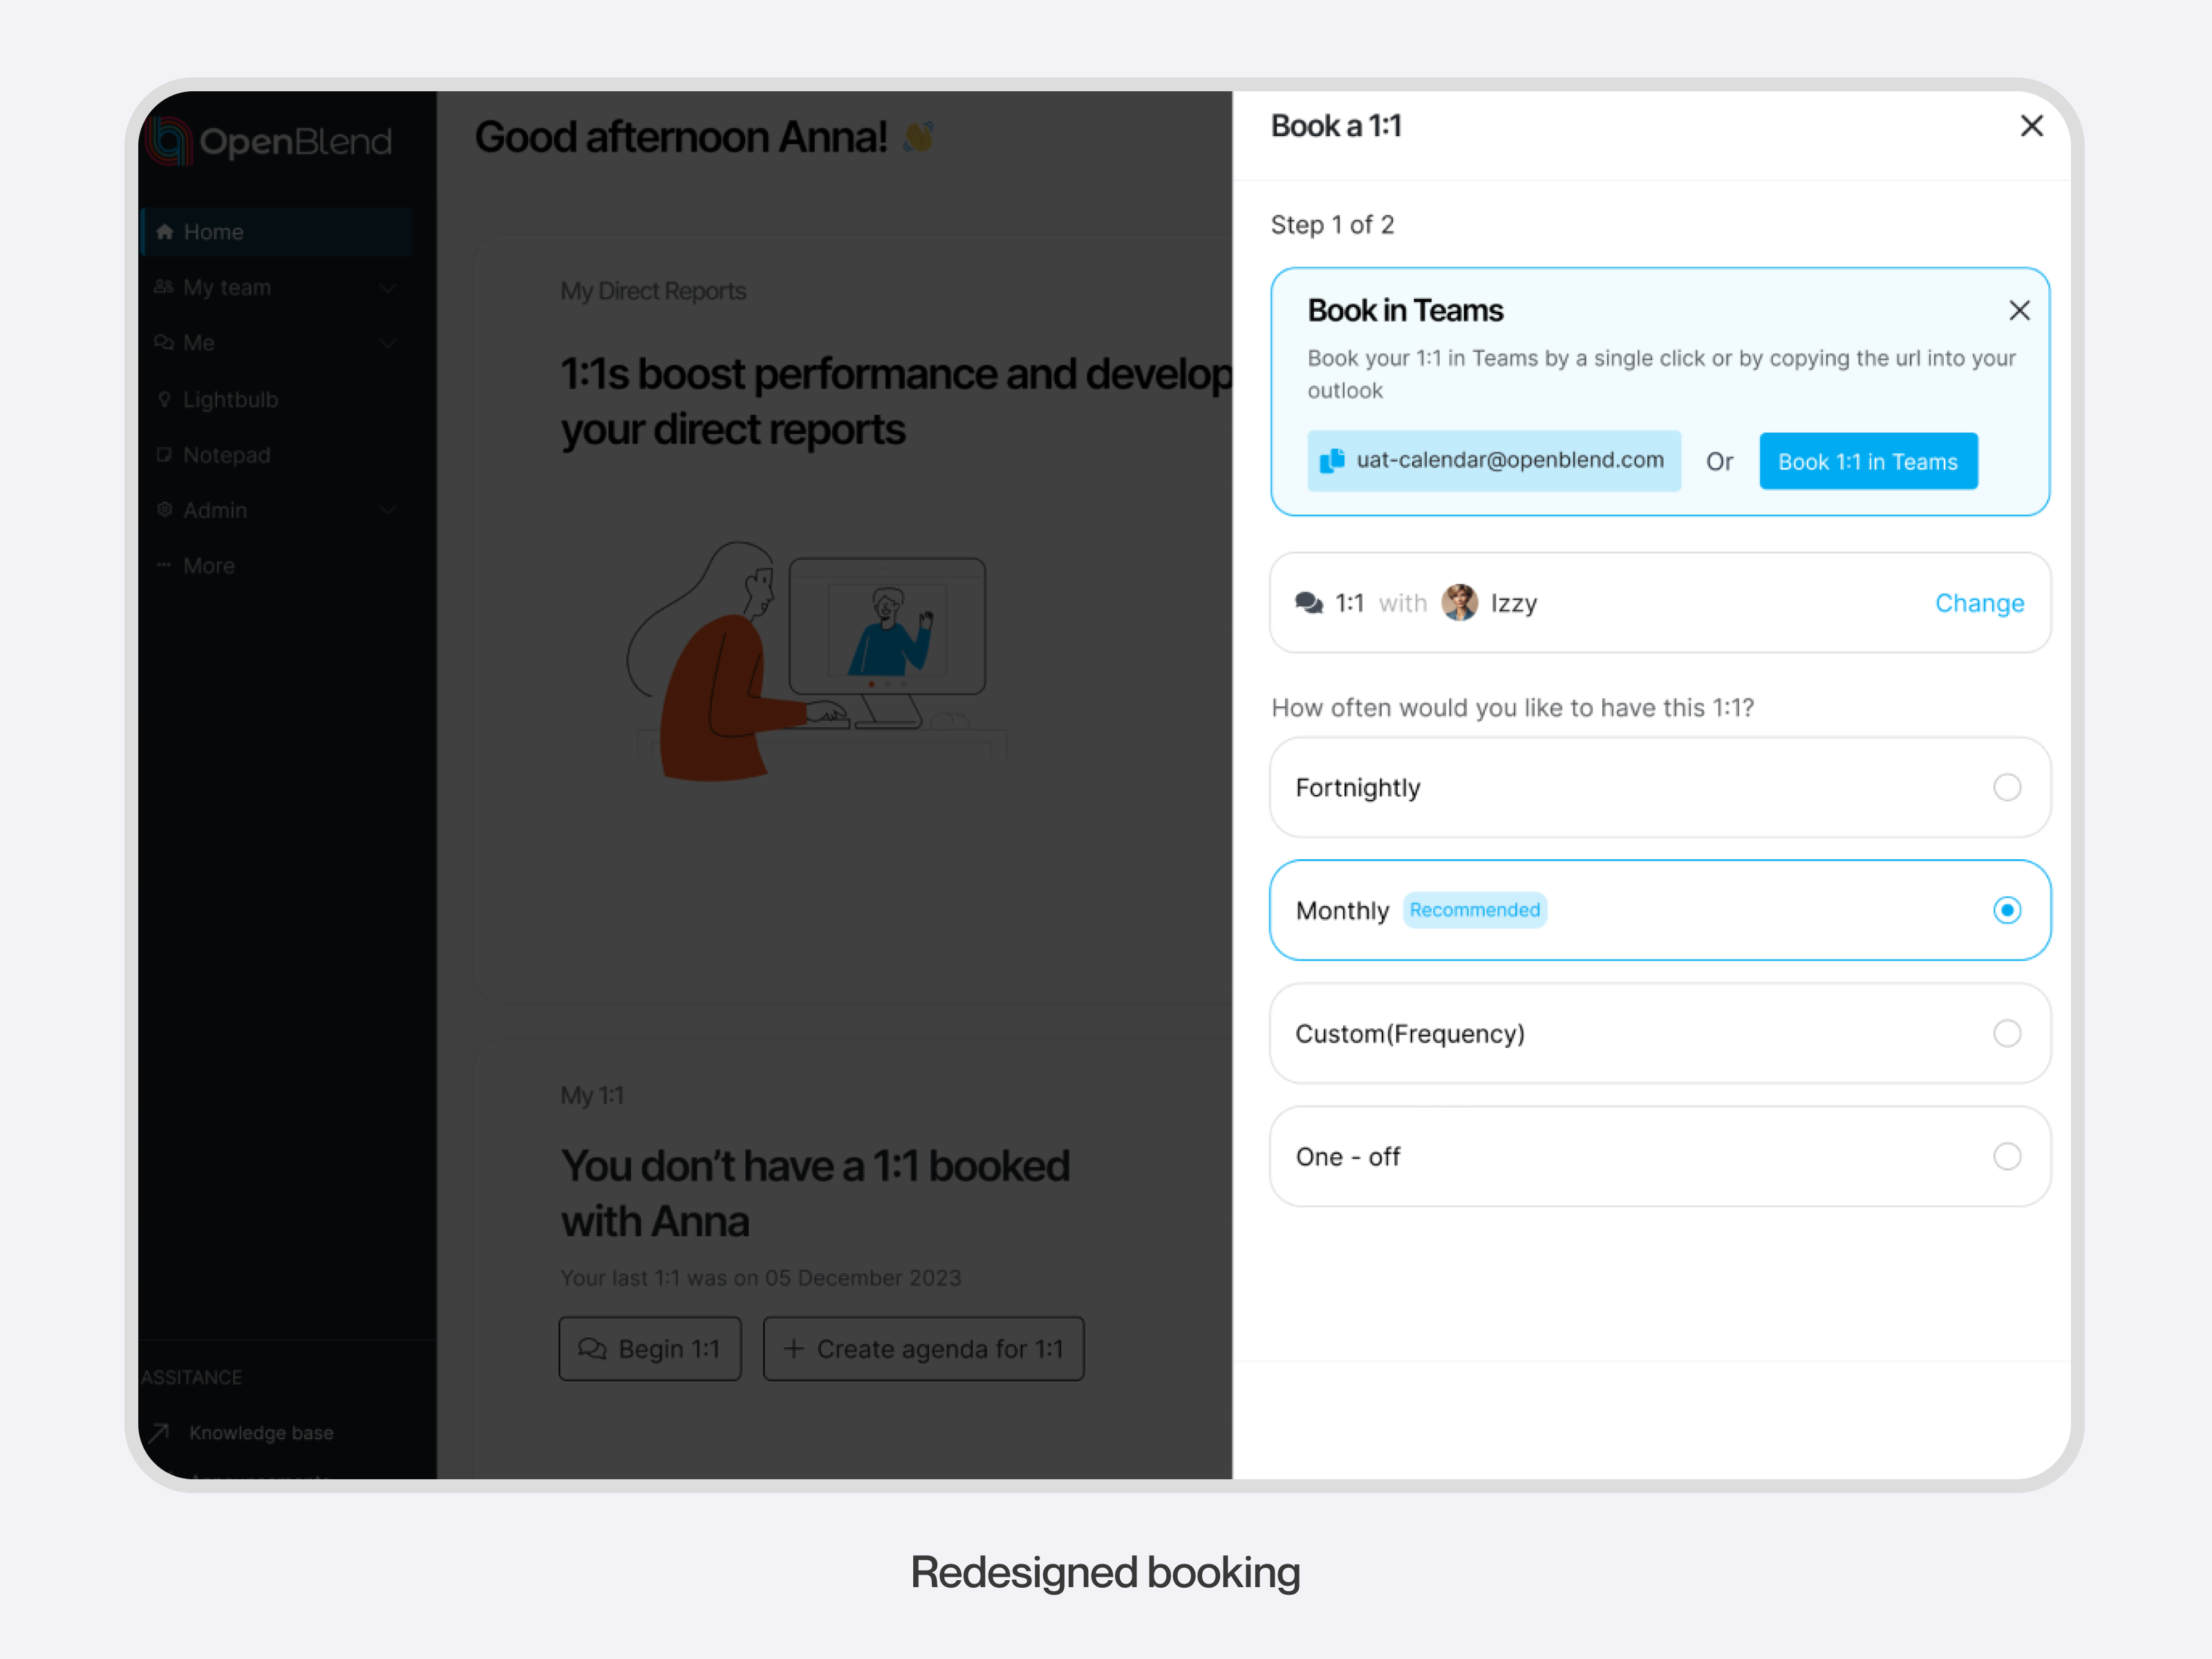This screenshot has width=2212, height=1659.
Task: Close the Book a 1:1 panel
Action: pos(2031,126)
